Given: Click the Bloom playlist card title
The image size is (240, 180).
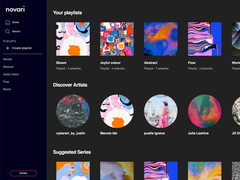Looking at the screenshot, I should pyautogui.click(x=61, y=63).
